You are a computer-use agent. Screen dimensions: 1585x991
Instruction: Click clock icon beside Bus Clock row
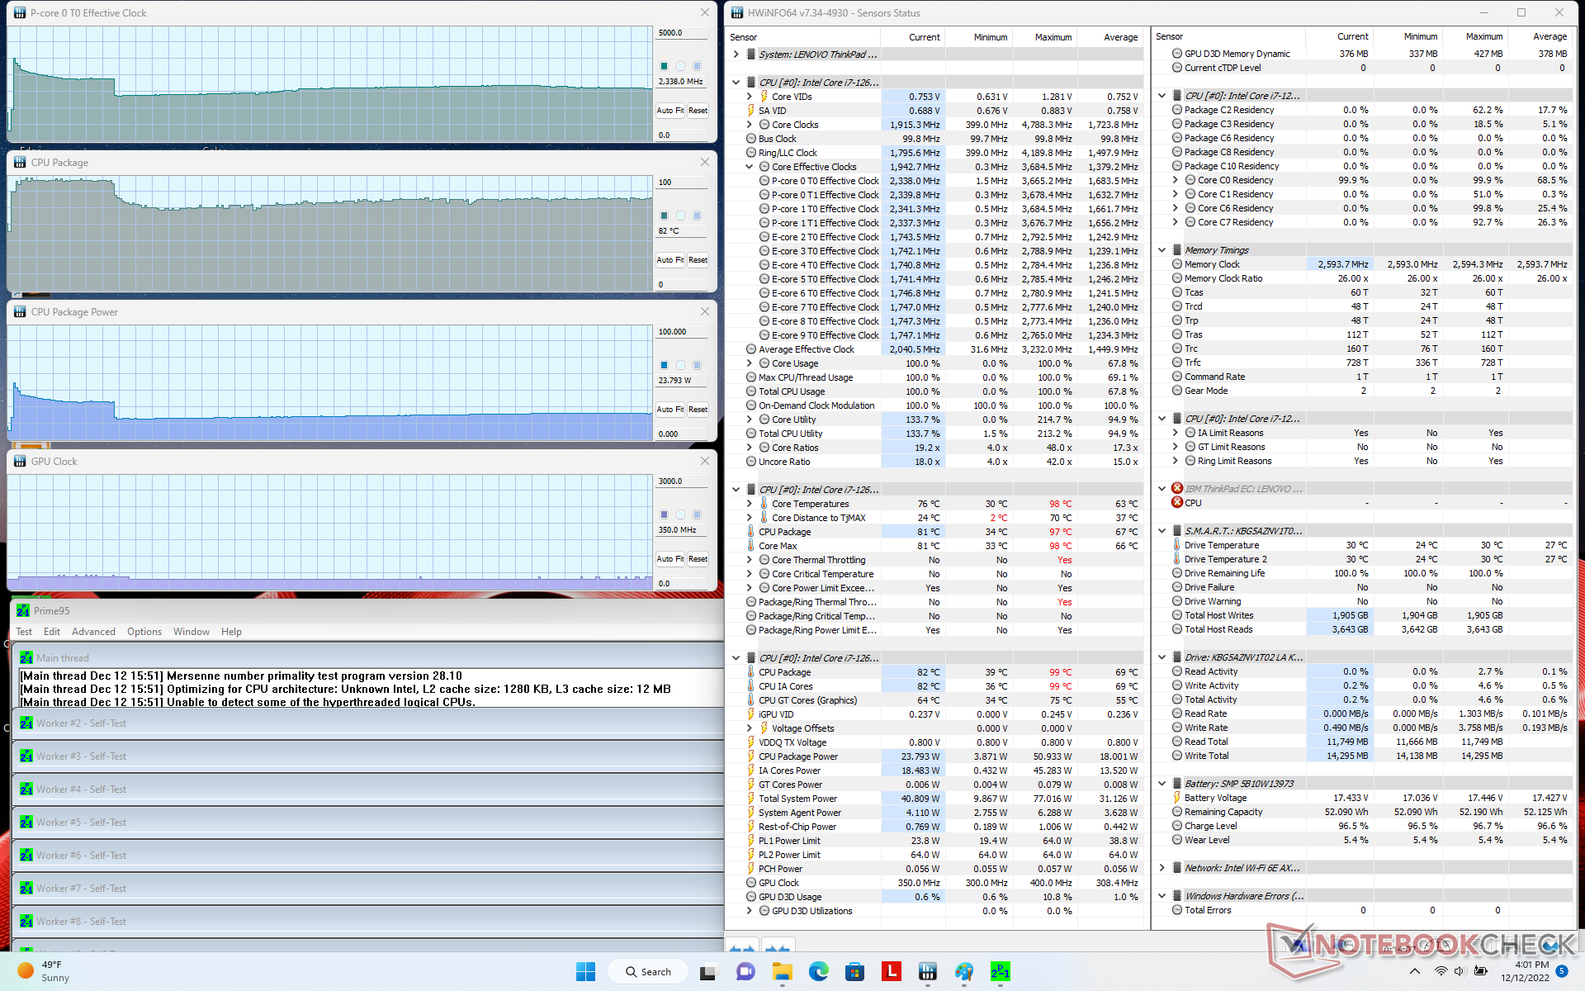pyautogui.click(x=750, y=139)
